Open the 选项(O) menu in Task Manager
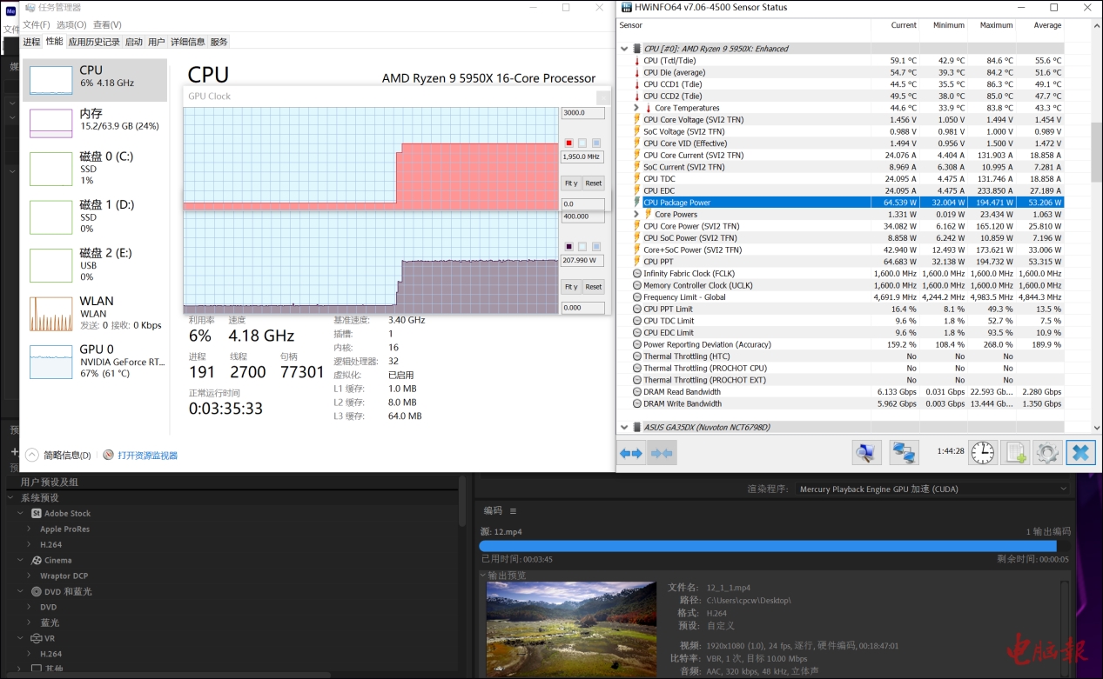This screenshot has width=1103, height=679. tap(71, 24)
